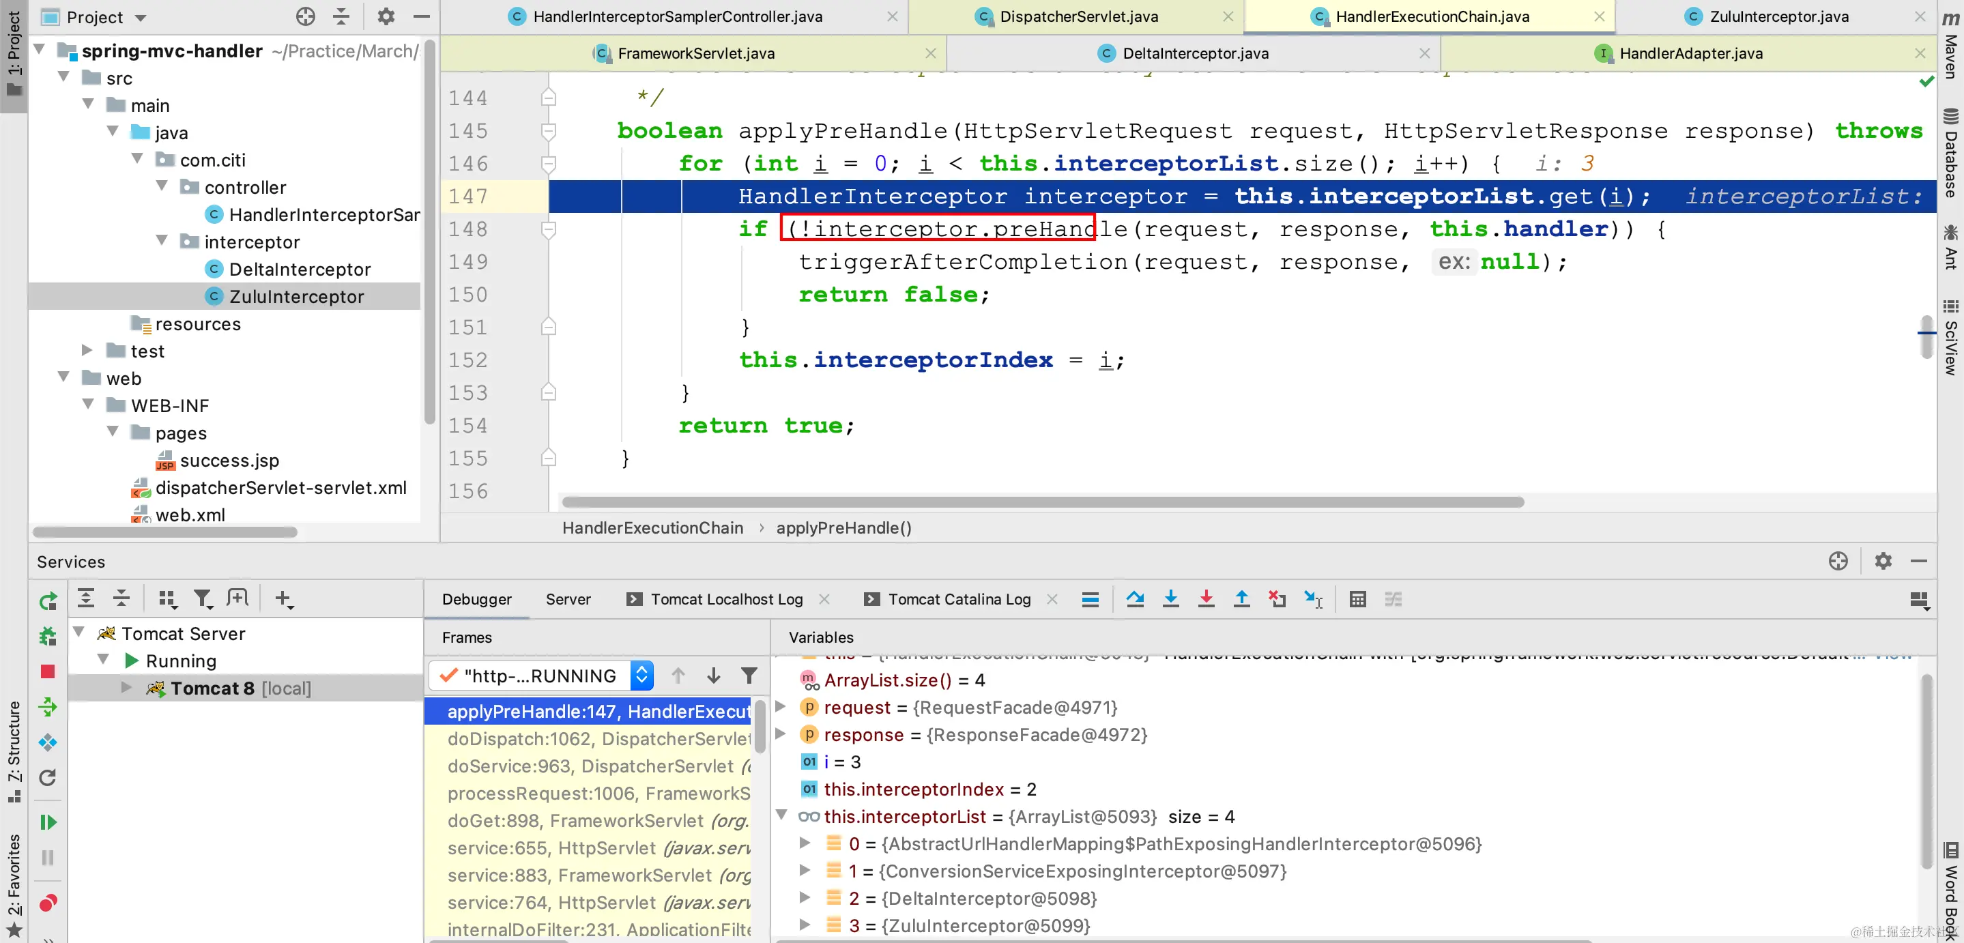Viewport: 1964px width, 943px height.
Task: Click the Deploy All green arrows icon
Action: pyautogui.click(x=47, y=707)
